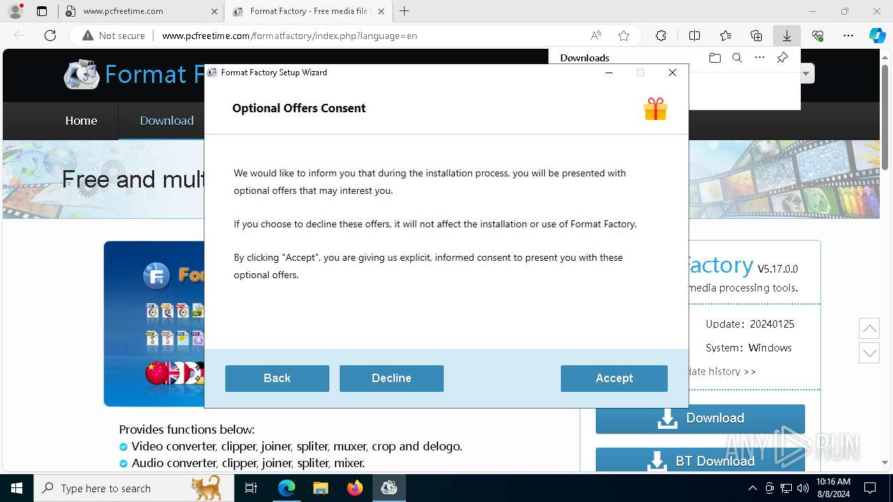Select Format Factory installer taskbar icon
Screen dimensions: 893x502
click(389, 488)
